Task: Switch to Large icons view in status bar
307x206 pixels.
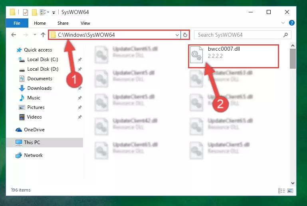Action: click(x=290, y=190)
